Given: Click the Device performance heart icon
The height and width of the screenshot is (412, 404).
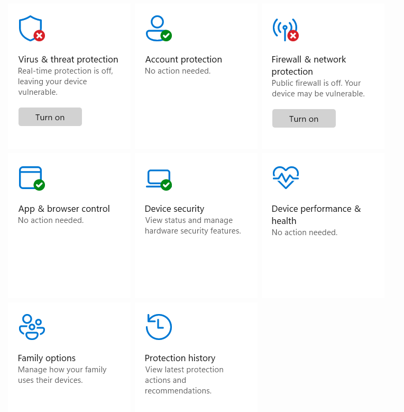Looking at the screenshot, I should coord(286,177).
